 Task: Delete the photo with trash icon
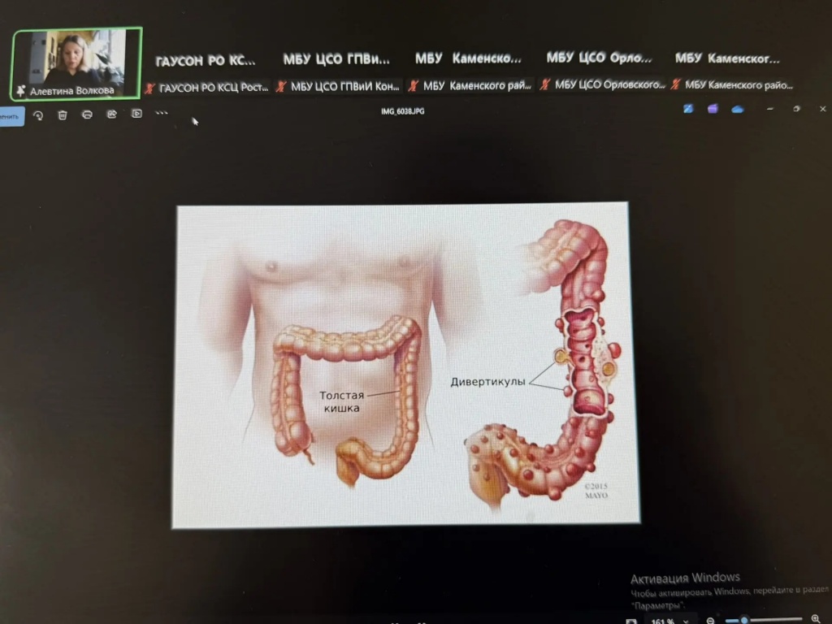click(63, 115)
